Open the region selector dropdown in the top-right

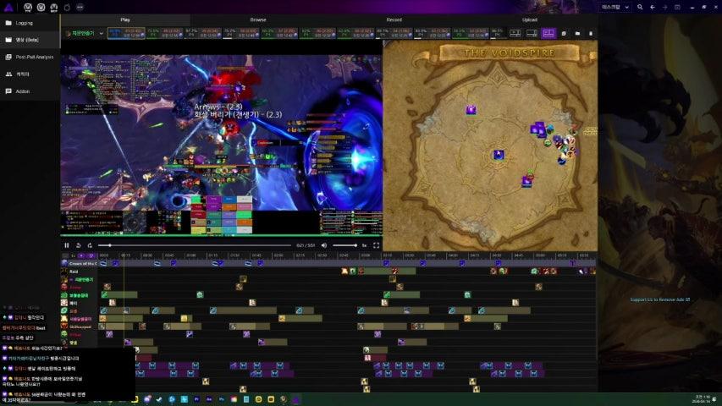click(x=615, y=7)
